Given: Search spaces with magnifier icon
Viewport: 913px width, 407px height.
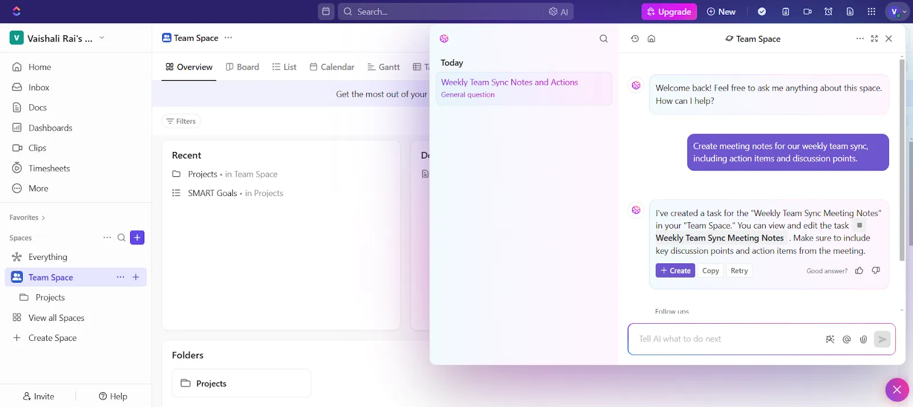Looking at the screenshot, I should pyautogui.click(x=122, y=238).
